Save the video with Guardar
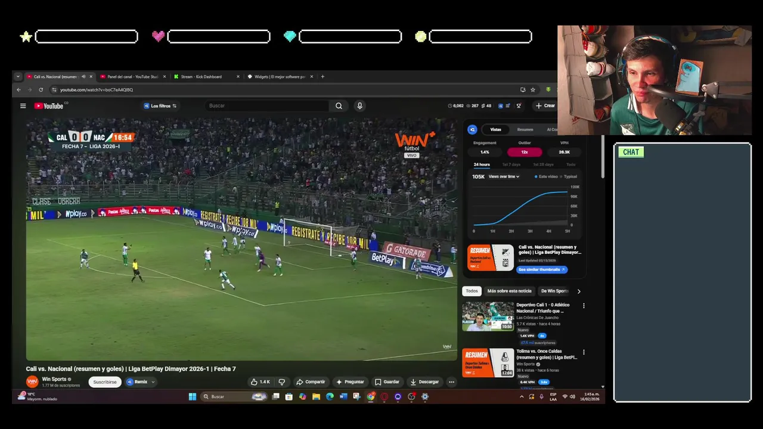The height and width of the screenshot is (429, 763). coord(387,382)
